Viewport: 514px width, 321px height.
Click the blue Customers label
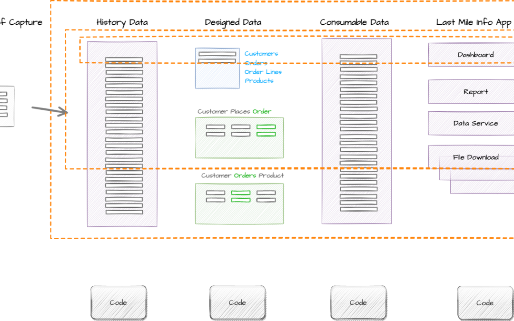[261, 54]
